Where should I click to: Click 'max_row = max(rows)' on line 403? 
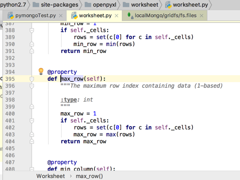[x=104, y=135]
